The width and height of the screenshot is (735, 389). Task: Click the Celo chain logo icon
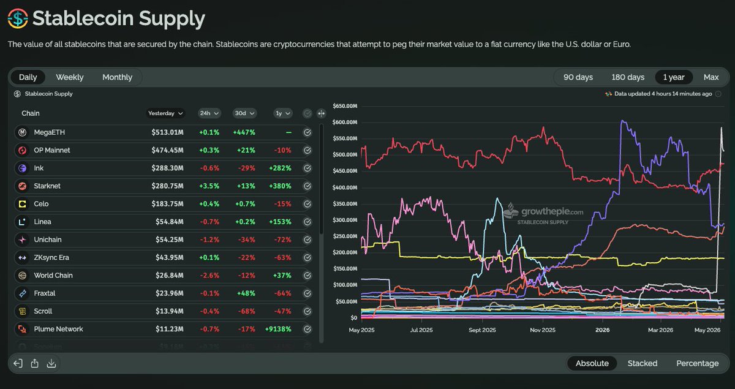click(22, 204)
